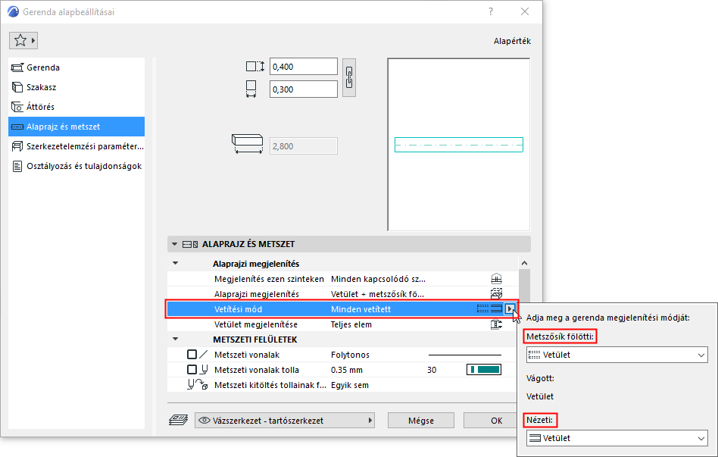Open the Vázszerkezet - tartószerkezet layer dropdown
718x457 pixels.
point(285,421)
